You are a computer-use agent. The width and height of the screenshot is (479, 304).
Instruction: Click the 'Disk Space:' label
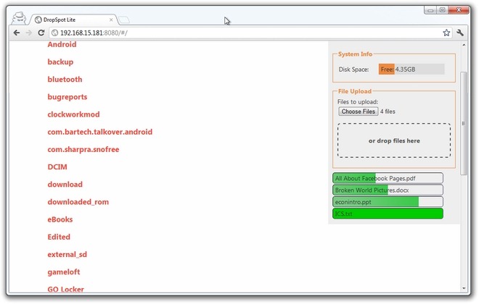[353, 69]
